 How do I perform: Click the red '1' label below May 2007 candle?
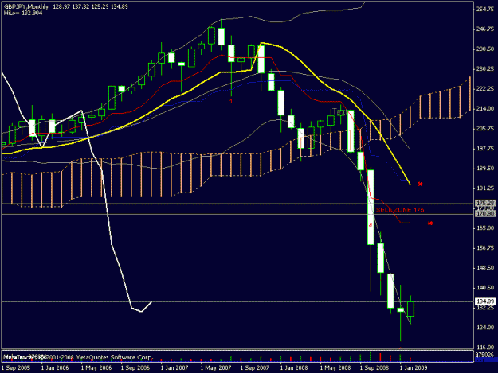231,101
